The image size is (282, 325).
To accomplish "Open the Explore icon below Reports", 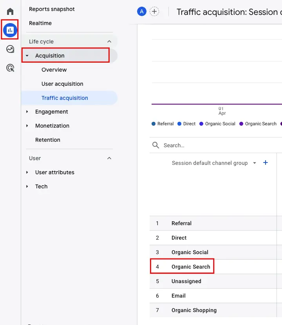I will tap(10, 49).
